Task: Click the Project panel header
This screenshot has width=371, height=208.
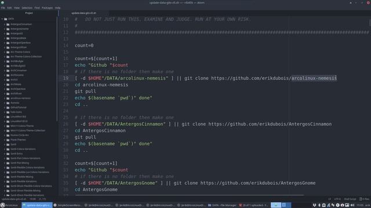Action: (29, 13)
